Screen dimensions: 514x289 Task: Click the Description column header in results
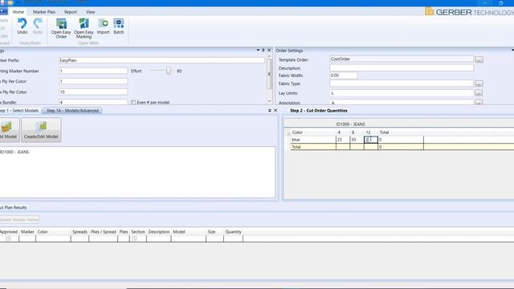coord(159,232)
